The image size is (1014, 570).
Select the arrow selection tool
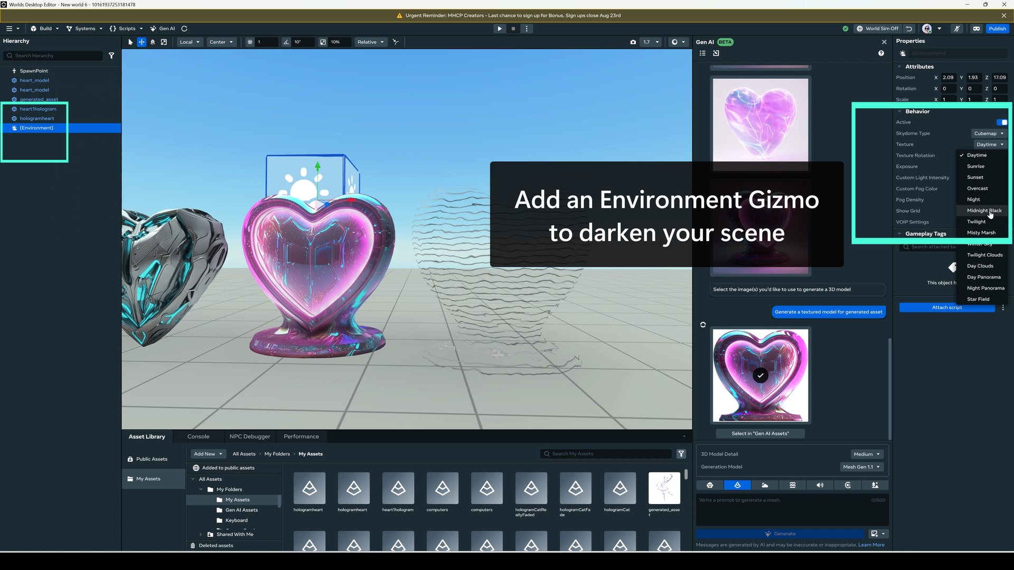coord(129,42)
